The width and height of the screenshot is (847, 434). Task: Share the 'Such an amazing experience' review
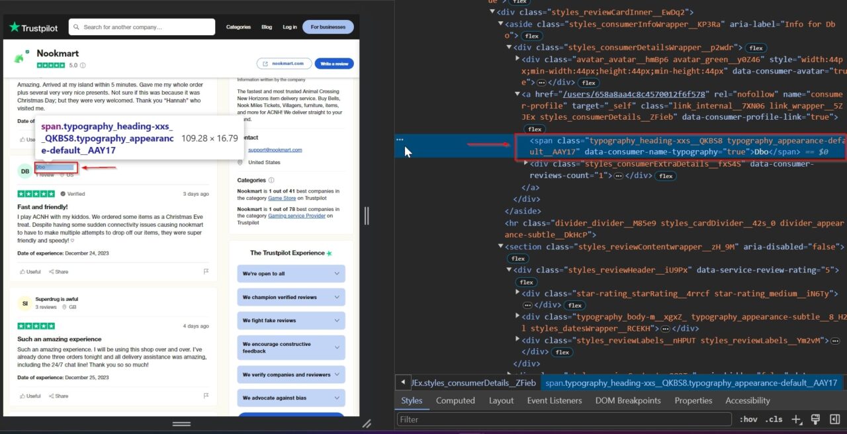(58, 396)
